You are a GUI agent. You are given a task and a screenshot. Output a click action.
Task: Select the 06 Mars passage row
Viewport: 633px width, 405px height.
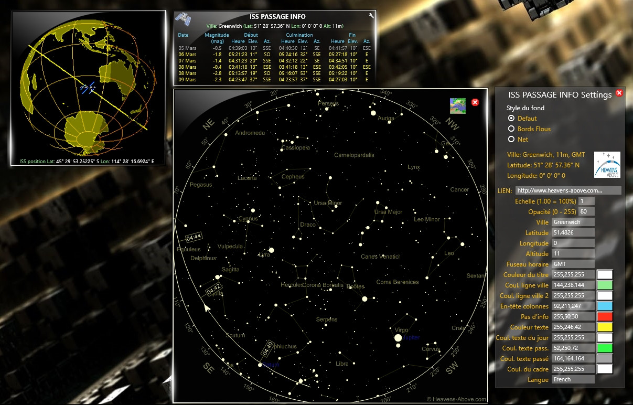coord(275,54)
